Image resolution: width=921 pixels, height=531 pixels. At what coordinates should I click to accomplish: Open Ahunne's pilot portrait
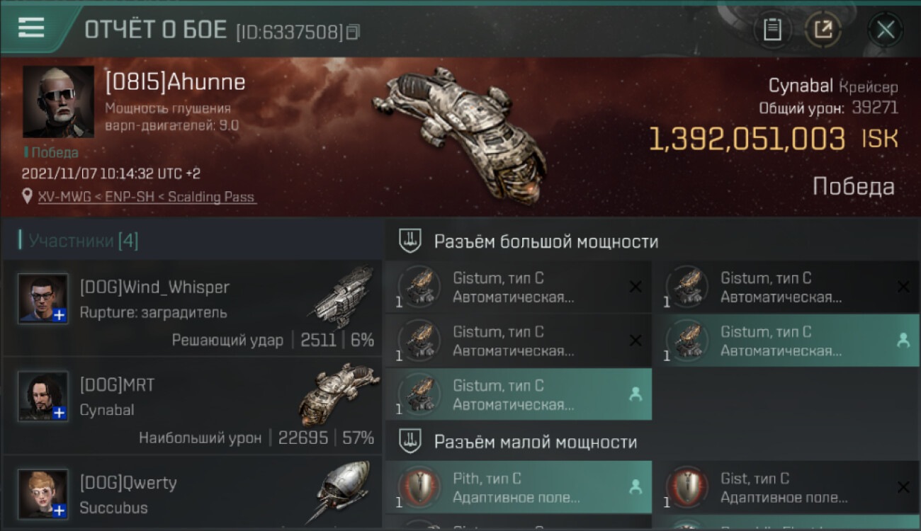58,101
